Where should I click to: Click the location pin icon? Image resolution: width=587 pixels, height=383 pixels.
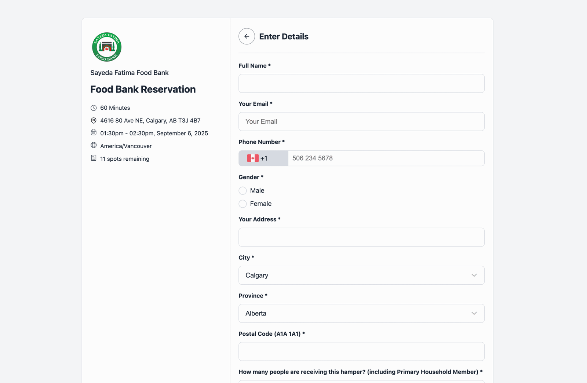(x=94, y=121)
